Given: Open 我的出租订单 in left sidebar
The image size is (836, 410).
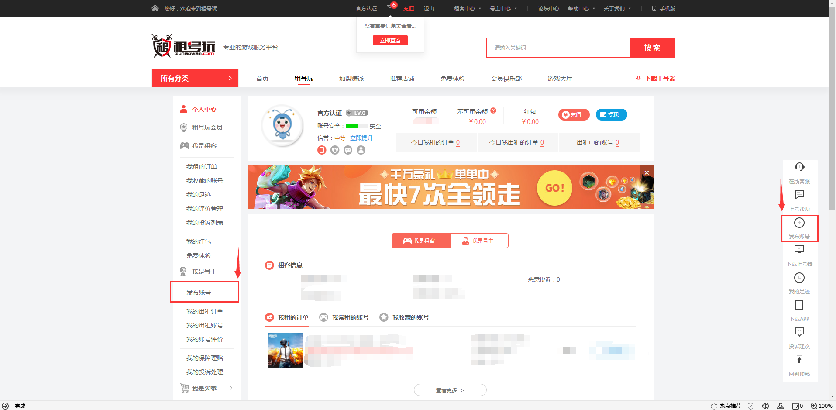Looking at the screenshot, I should 205,311.
